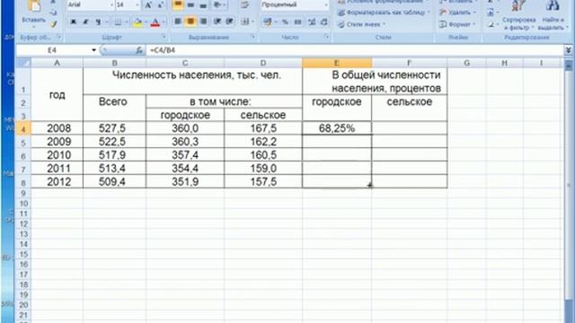Open the Name Box dropdown arrow
The height and width of the screenshot is (323, 575).
pyautogui.click(x=93, y=50)
